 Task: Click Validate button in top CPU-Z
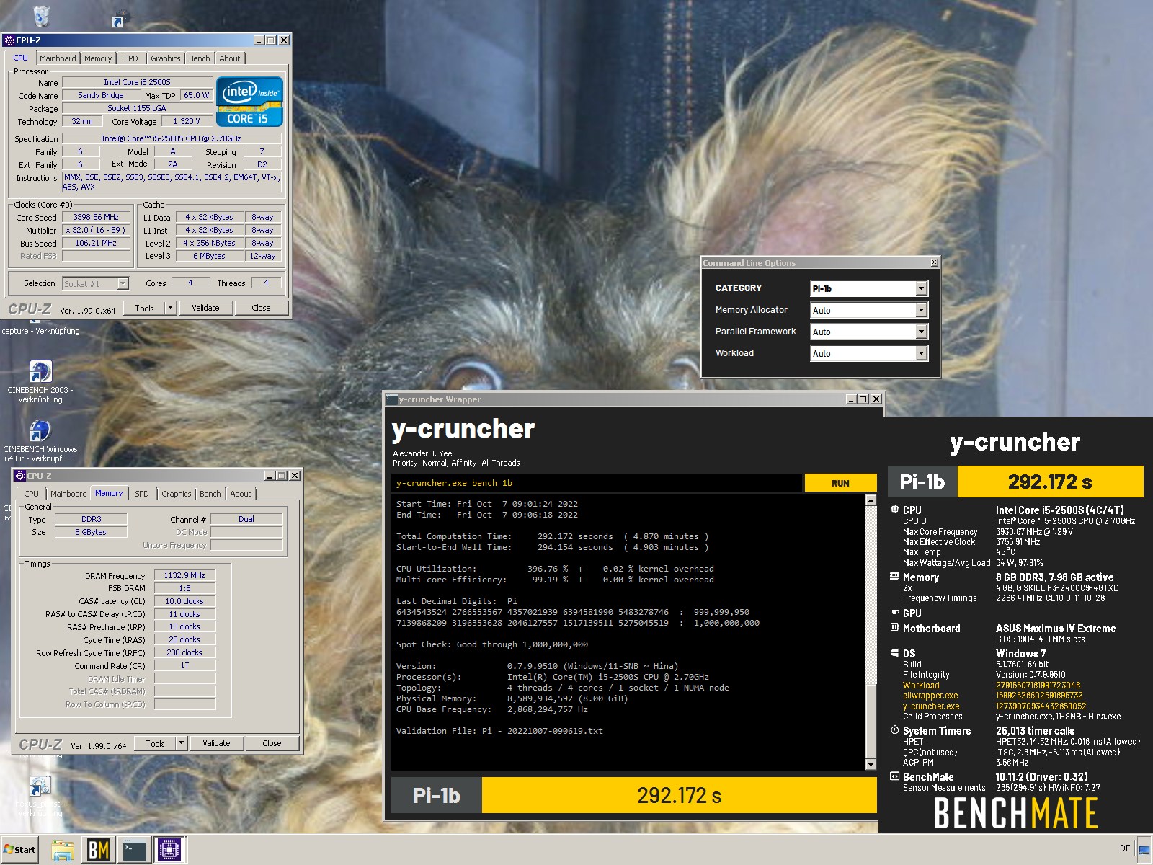[205, 308]
